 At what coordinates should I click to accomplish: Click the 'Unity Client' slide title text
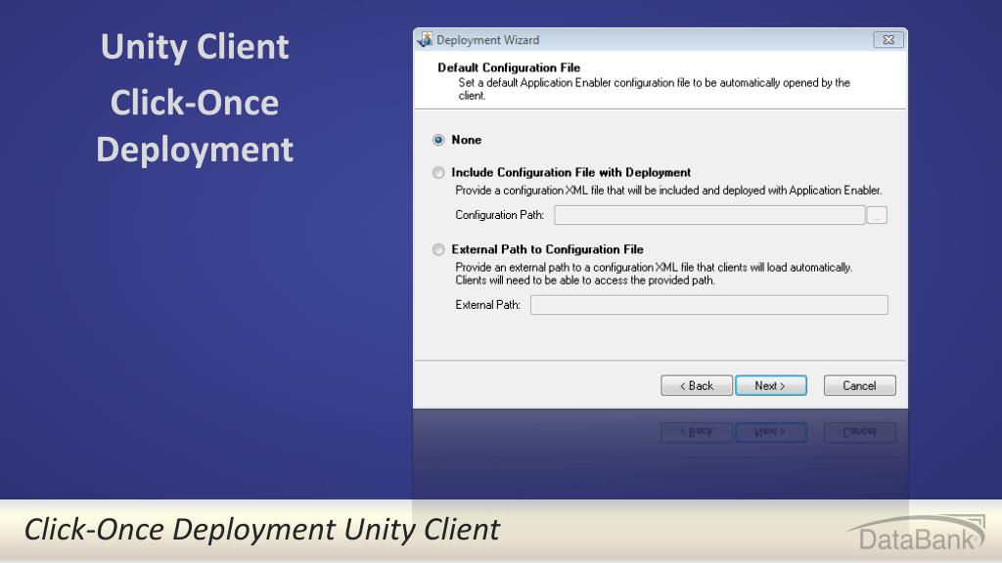(195, 47)
